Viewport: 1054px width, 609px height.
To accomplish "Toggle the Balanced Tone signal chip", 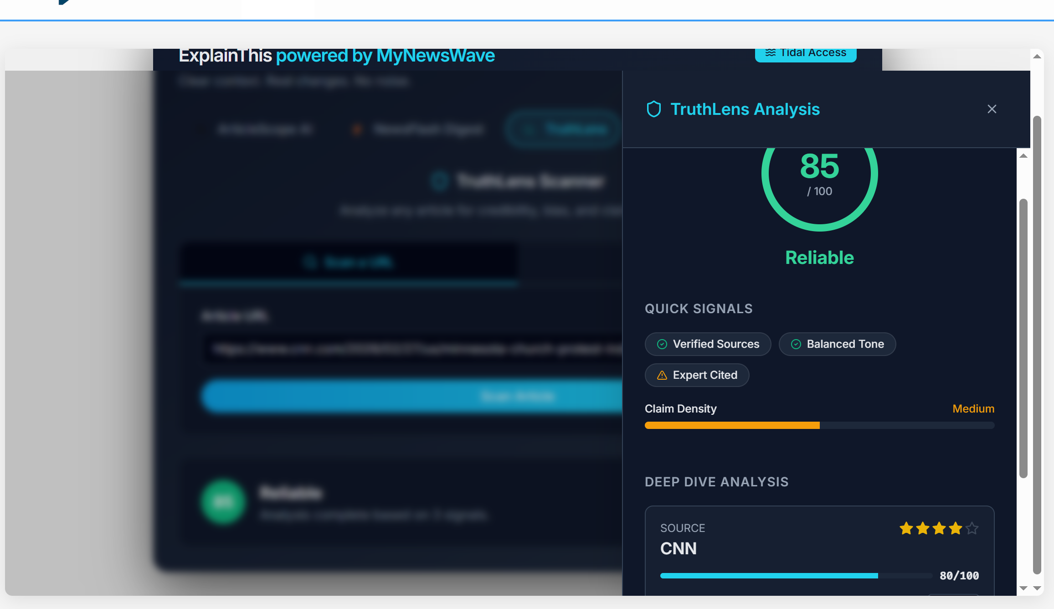I will 837,344.
